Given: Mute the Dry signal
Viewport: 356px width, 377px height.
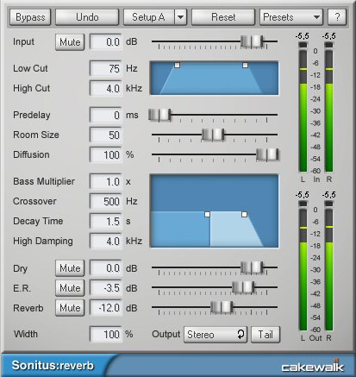Looking at the screenshot, I should (70, 268).
